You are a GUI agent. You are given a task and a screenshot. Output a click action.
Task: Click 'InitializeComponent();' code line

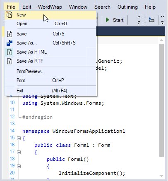pyautogui.click(x=92, y=173)
